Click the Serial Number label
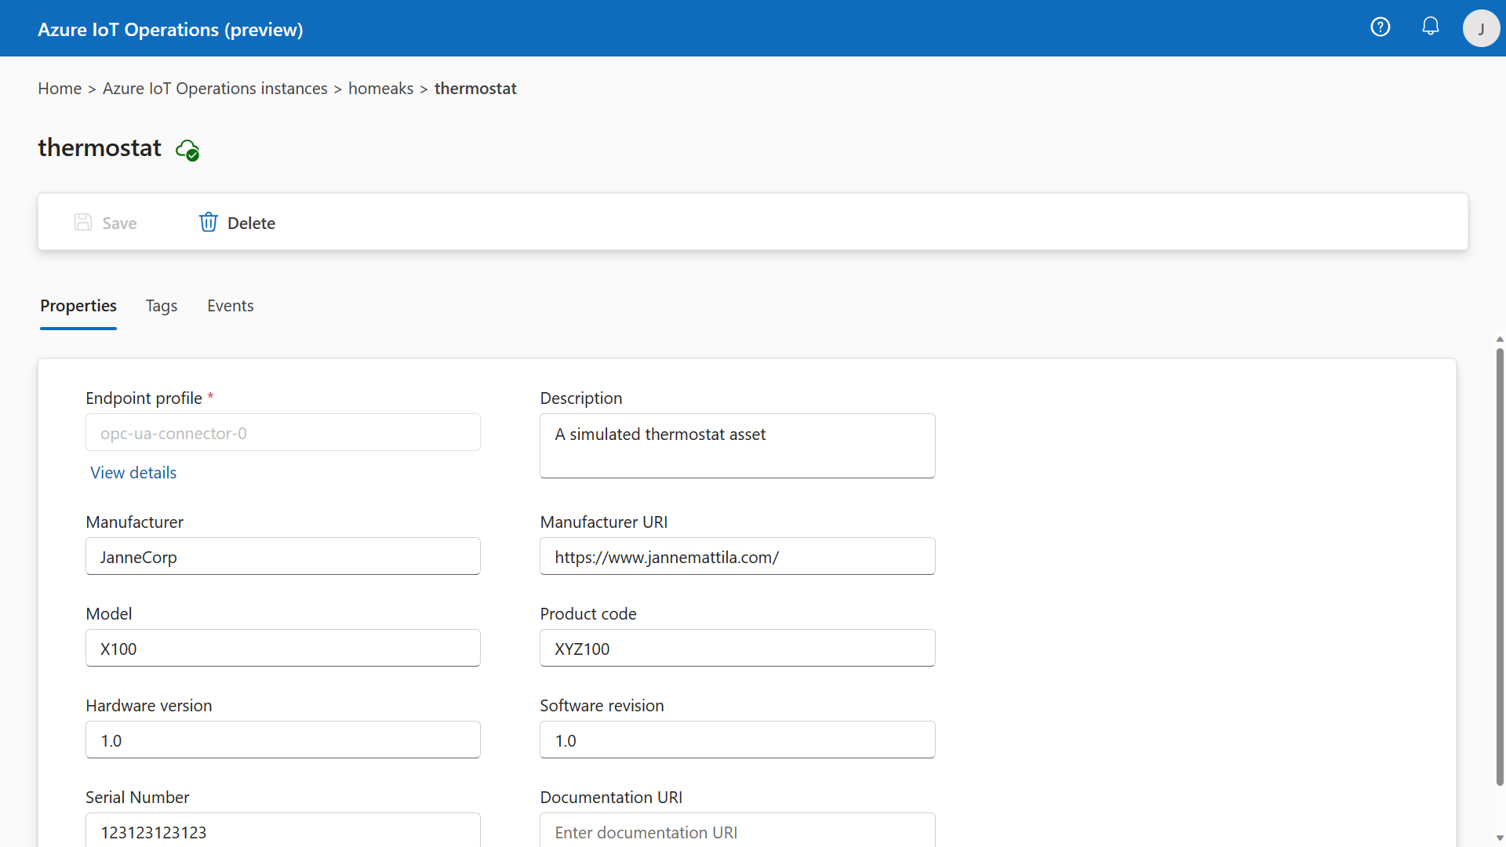This screenshot has width=1506, height=847. pos(137,798)
